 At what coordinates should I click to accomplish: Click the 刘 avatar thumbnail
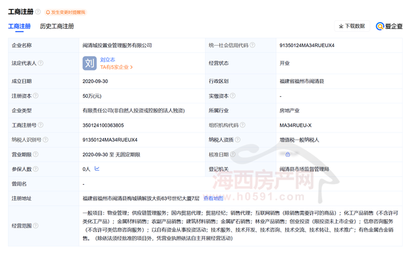click(x=89, y=63)
